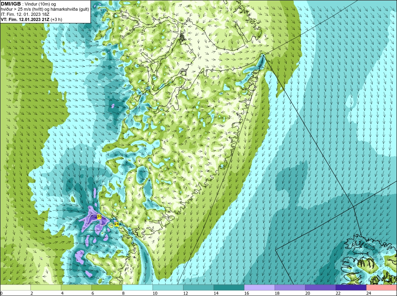This screenshot has height=296, width=397.
Task: Click the yellow gust marker labeled 26
Action: coord(117,224)
